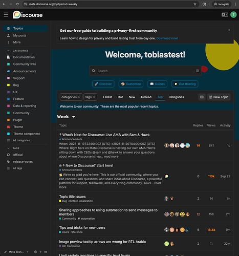Sort by Replies column header
Screen dimensions: 239x256
198,125
